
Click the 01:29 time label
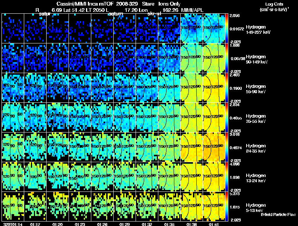124,225
